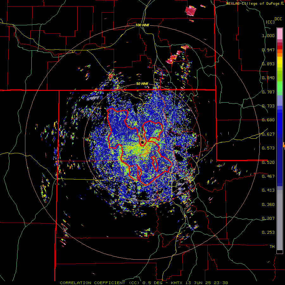Select the 0.307 scale value

pos(268,218)
